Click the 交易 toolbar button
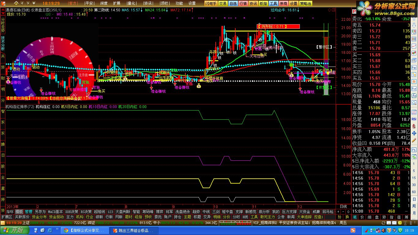This screenshot has width=418, height=235. tap(223, 3)
